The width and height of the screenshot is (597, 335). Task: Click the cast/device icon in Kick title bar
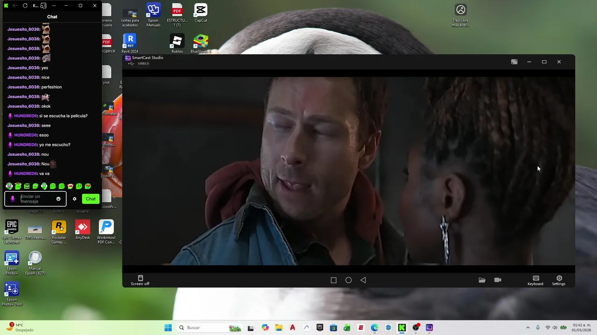point(43,6)
